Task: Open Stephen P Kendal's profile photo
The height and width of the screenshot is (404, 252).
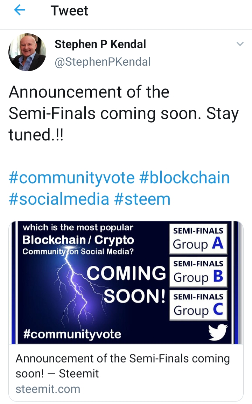Action: (x=27, y=52)
